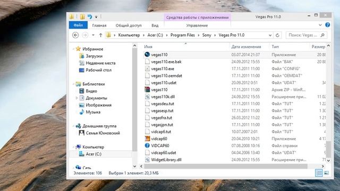Open the Общий доступ tab
The width and height of the screenshot is (340, 191).
tap(129, 25)
